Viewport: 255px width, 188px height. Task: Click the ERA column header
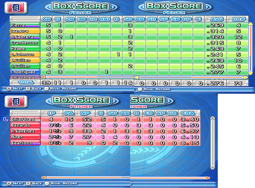click(x=189, y=113)
